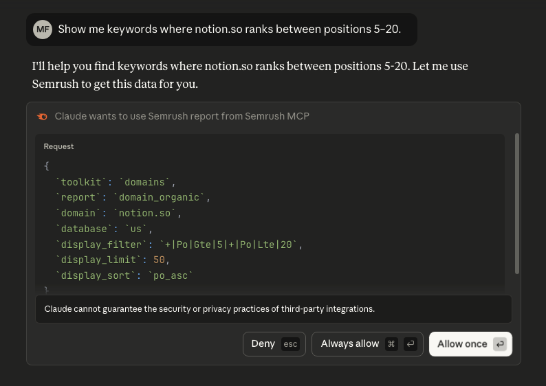The image size is (546, 386).
Task: Choose Always allow for Semrush report
Action: click(x=350, y=344)
